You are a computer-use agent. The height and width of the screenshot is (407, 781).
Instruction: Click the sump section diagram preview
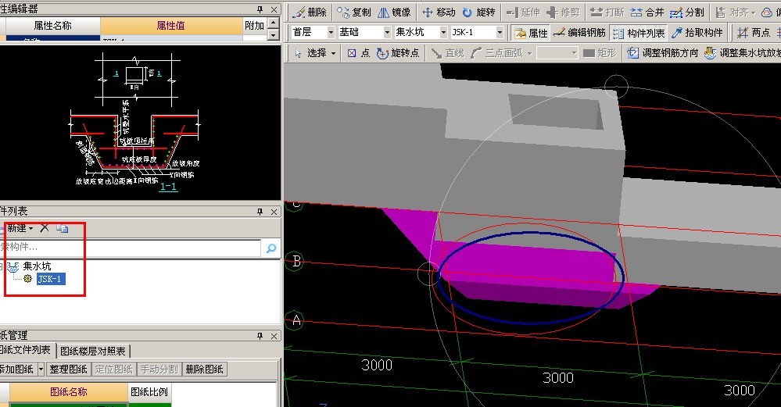coord(140,123)
